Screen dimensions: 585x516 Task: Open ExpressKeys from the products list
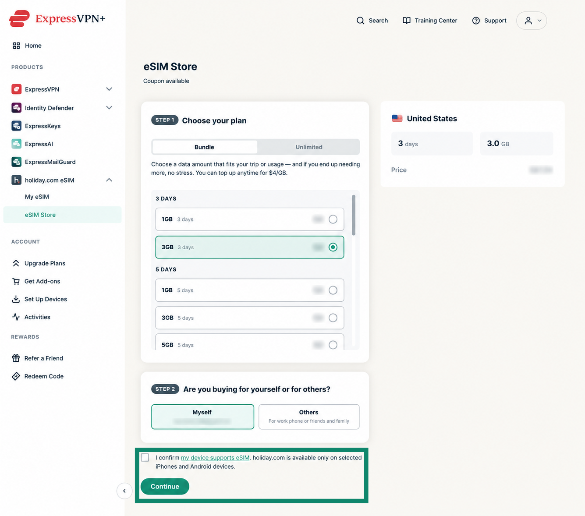click(43, 126)
